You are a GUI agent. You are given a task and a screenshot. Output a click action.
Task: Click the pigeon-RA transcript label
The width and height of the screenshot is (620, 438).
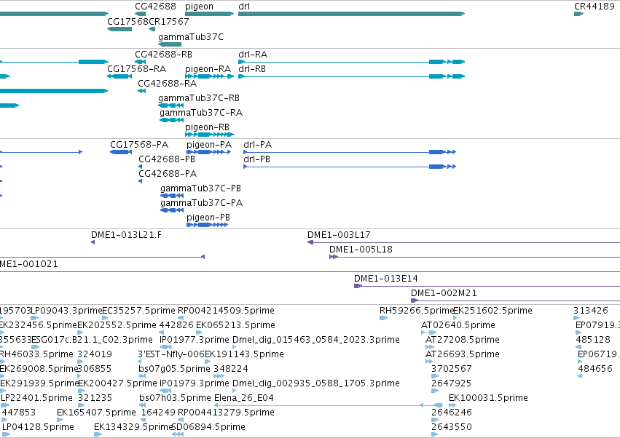[x=208, y=69]
